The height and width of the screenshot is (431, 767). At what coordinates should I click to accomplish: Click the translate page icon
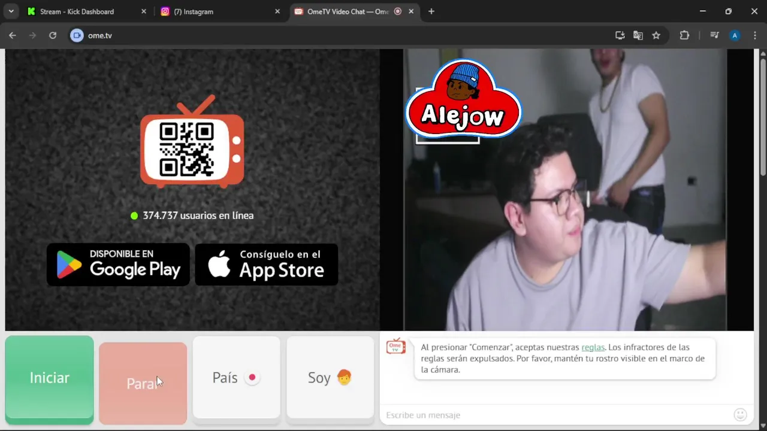[x=638, y=35]
